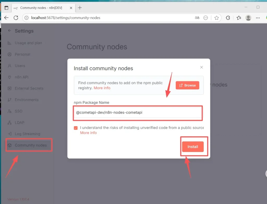Open External Secrets settings
Image resolution: width=267 pixels, height=204 pixels.
coord(29,88)
